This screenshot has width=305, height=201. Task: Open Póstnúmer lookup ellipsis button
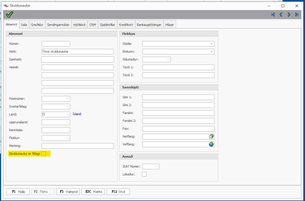tap(67, 99)
